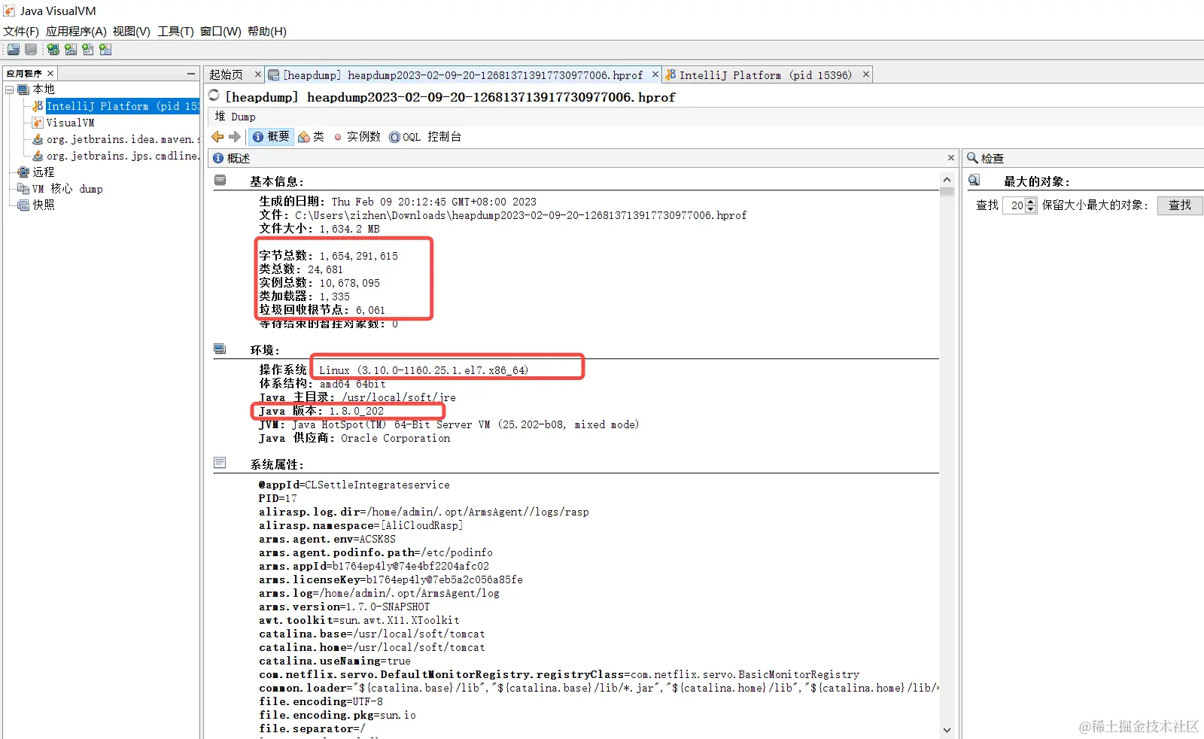Image resolution: width=1204 pixels, height=739 pixels.
Task: Click the Add VM Coredump toolbar icon
Action: (88, 50)
